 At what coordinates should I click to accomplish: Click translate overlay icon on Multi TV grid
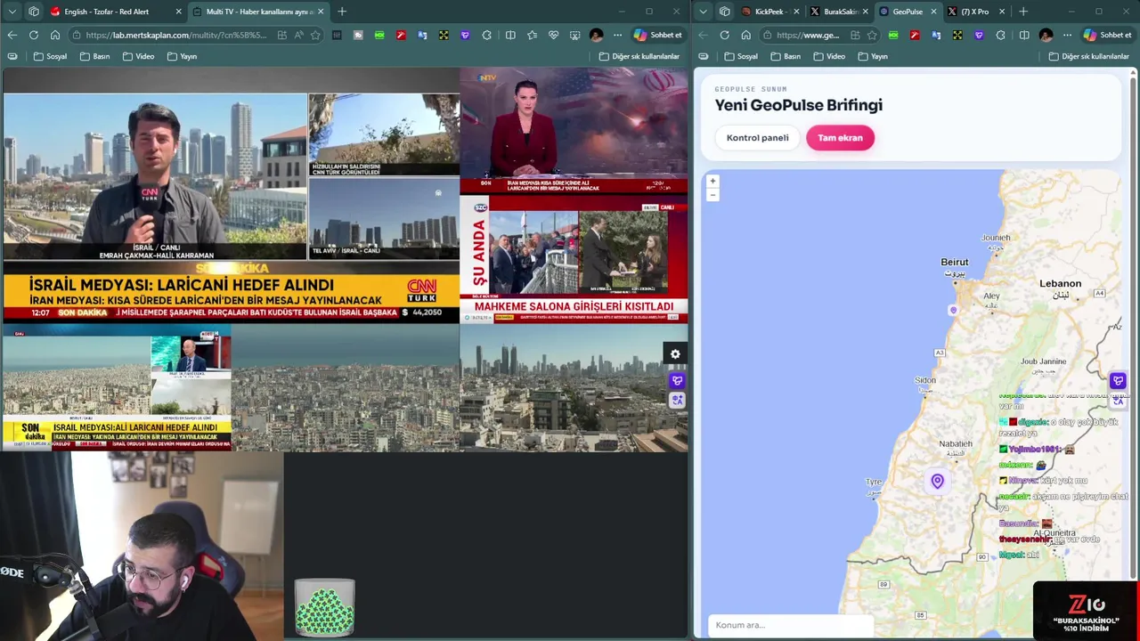[677, 401]
